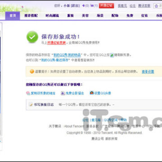The height and width of the screenshot is (162, 162).
Task: Open footer QQ秀空间 link
Action: click(111, 120)
